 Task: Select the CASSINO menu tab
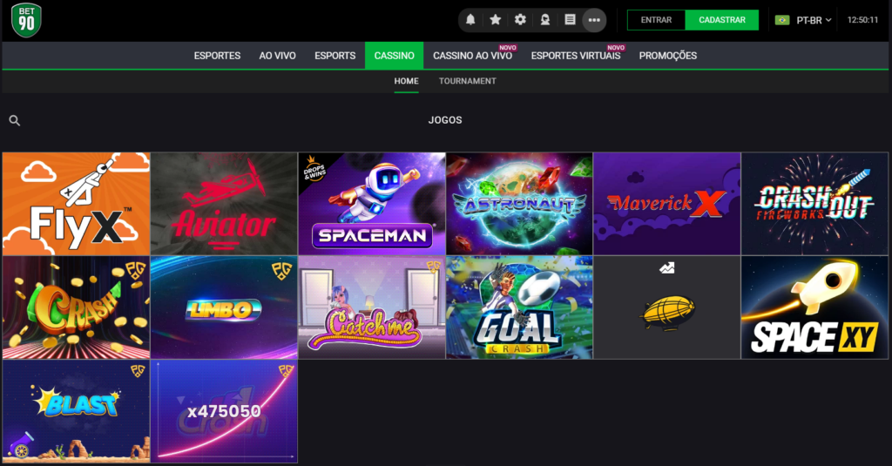395,56
